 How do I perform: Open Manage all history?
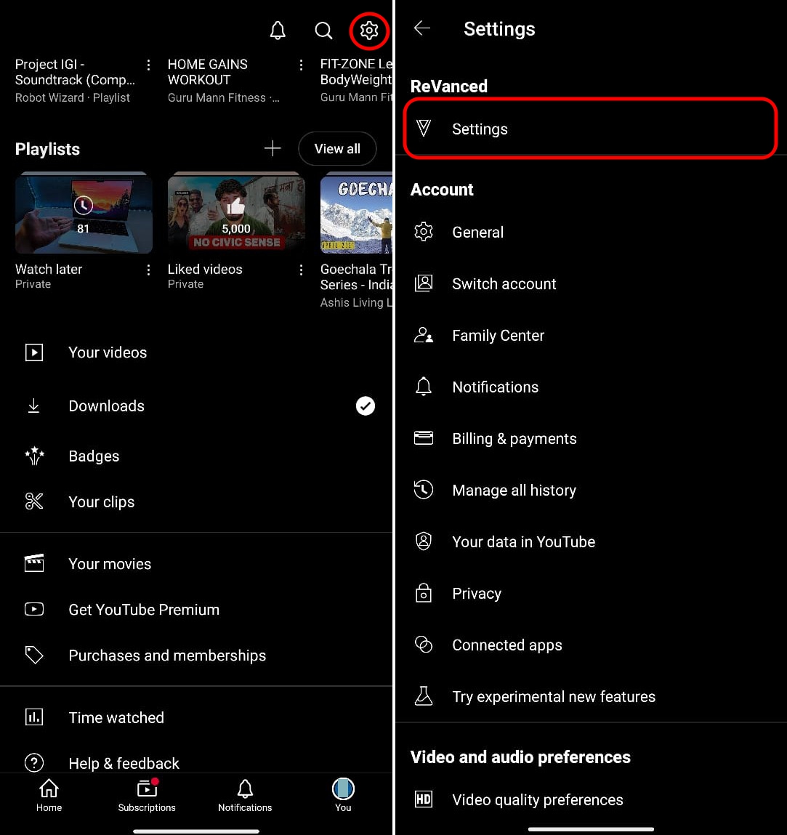(514, 491)
